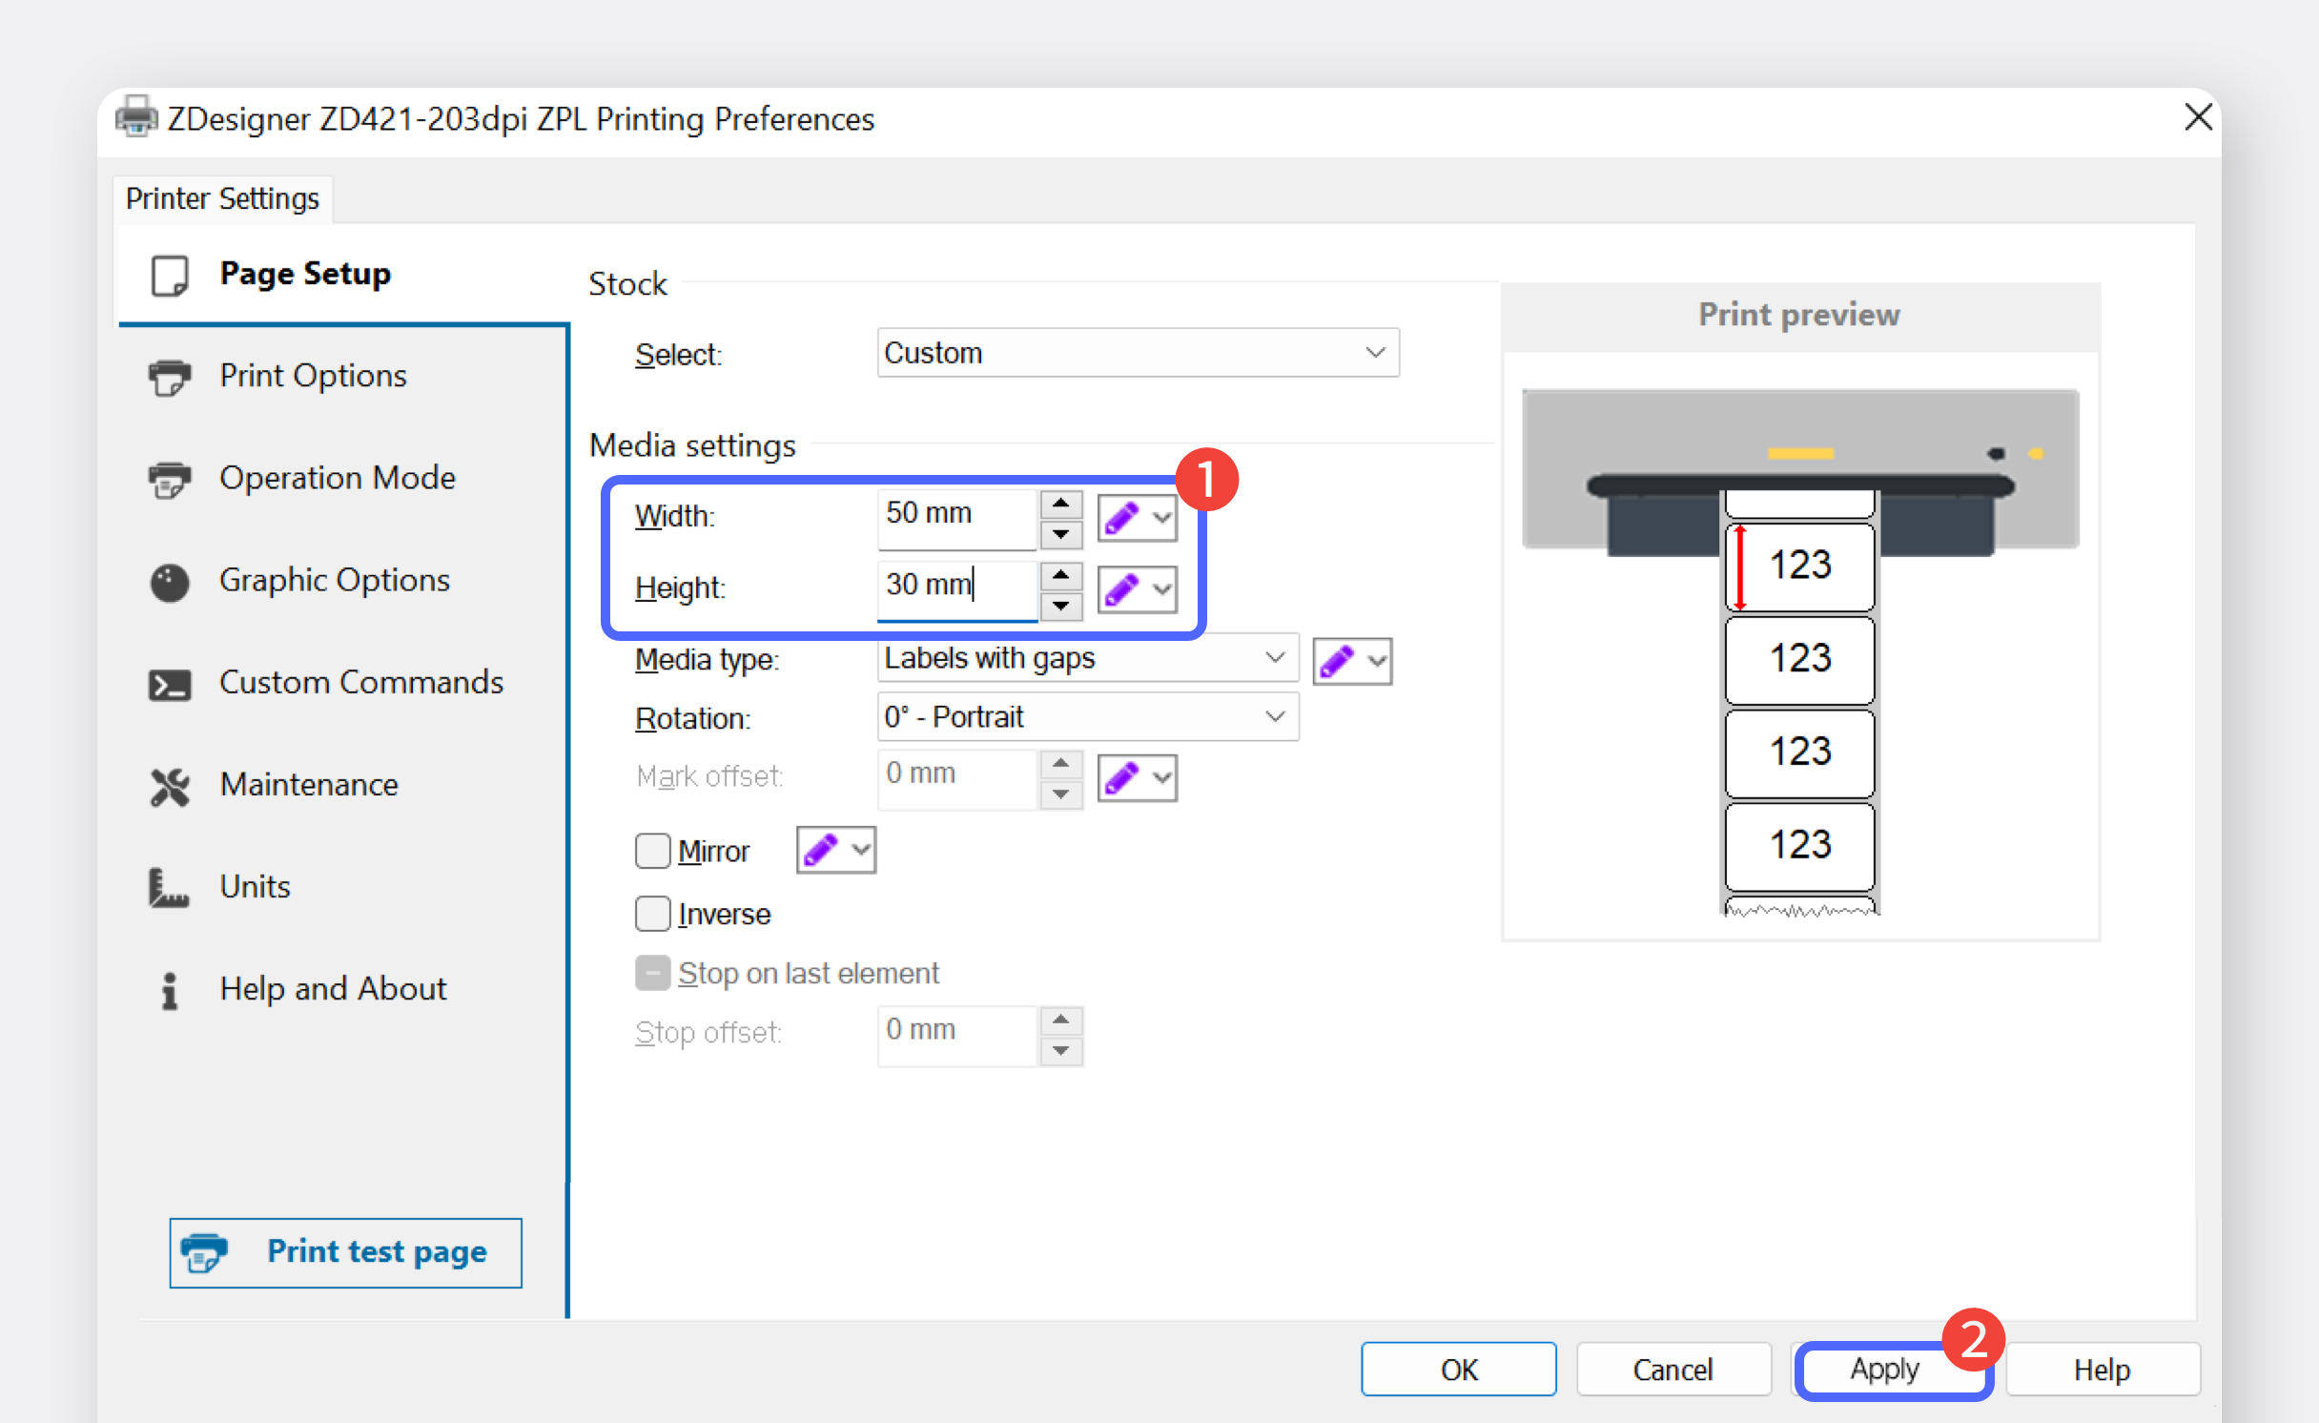Screen dimensions: 2319x1423
Task: Increase Width with the up arrow
Action: click(1061, 503)
